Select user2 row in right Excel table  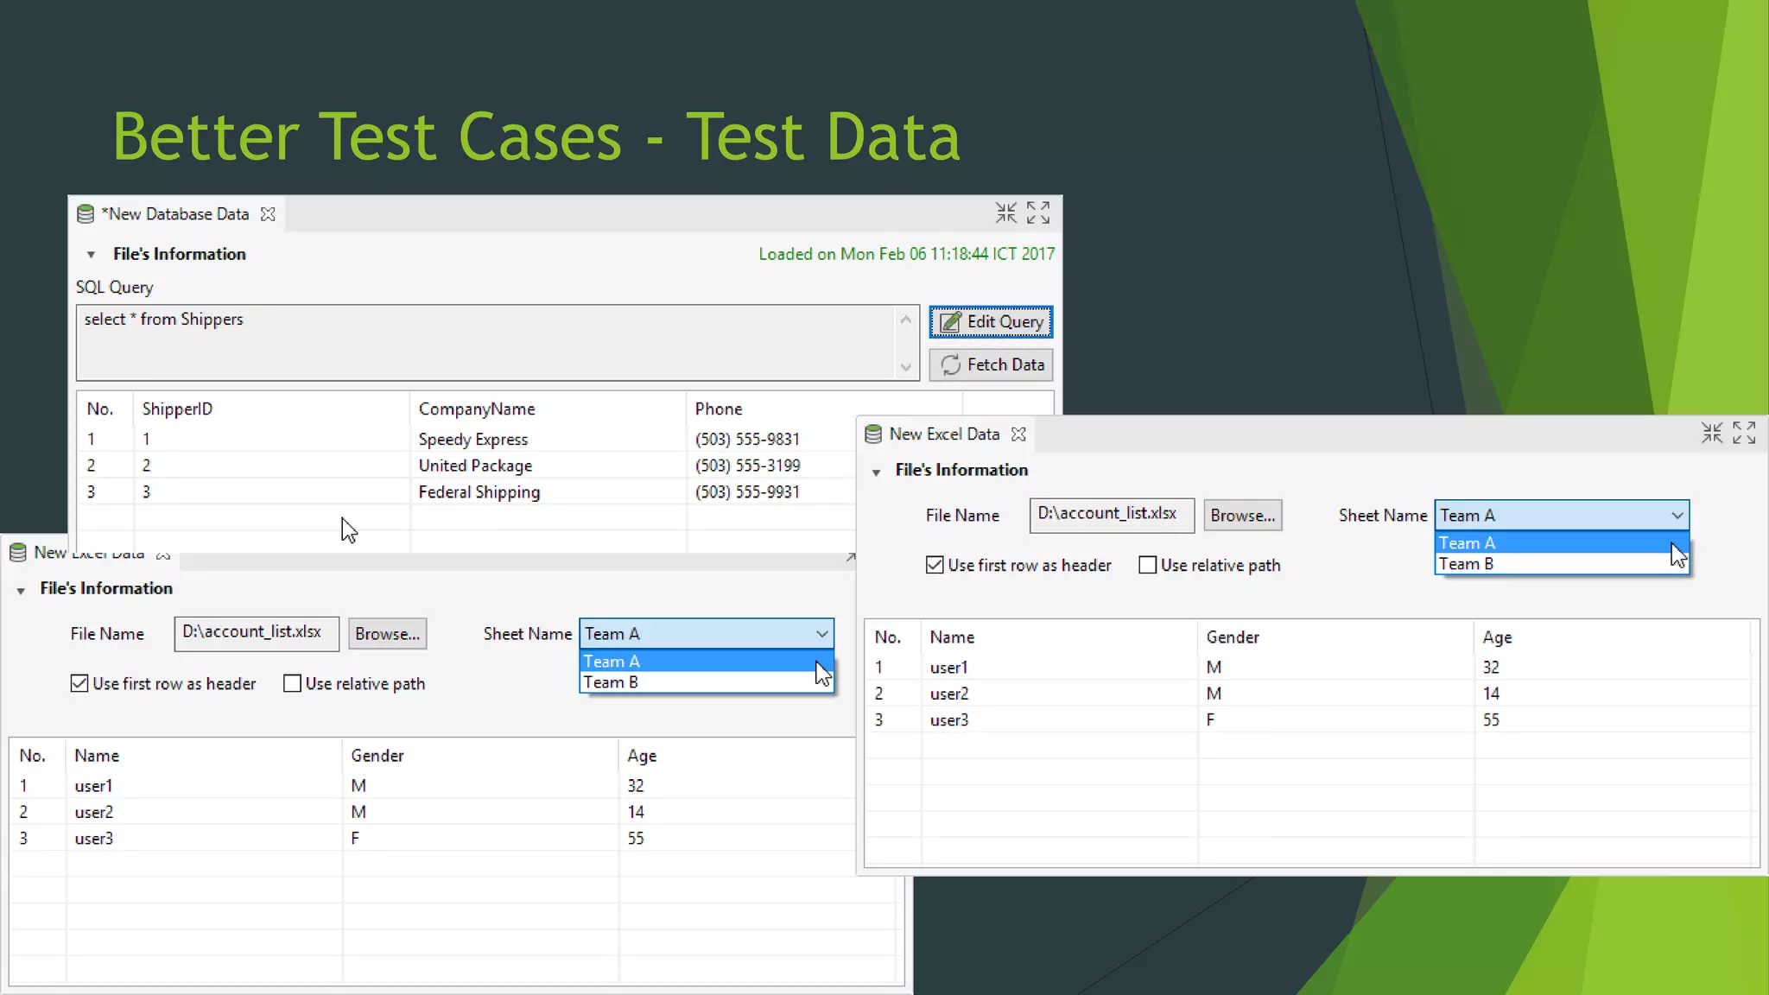[1311, 694]
